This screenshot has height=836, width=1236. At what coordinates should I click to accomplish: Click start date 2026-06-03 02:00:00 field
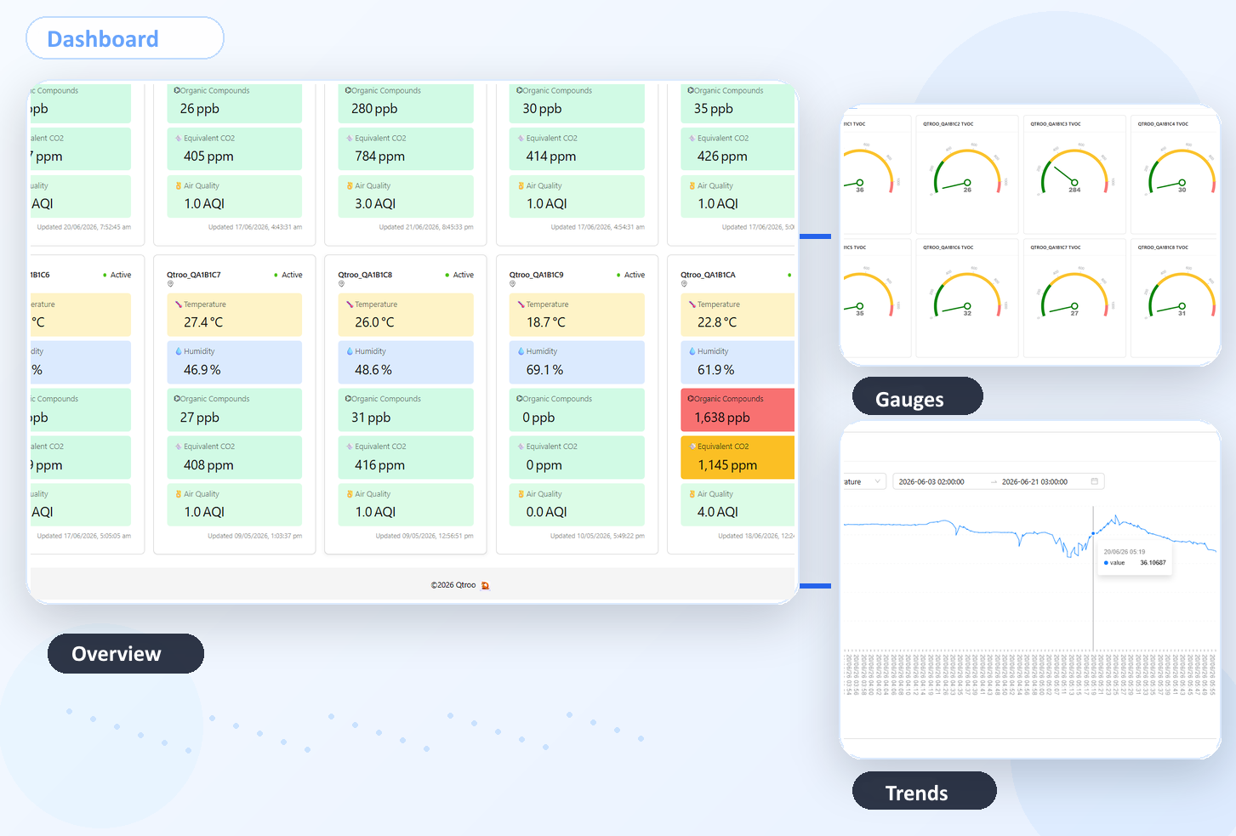(x=931, y=481)
